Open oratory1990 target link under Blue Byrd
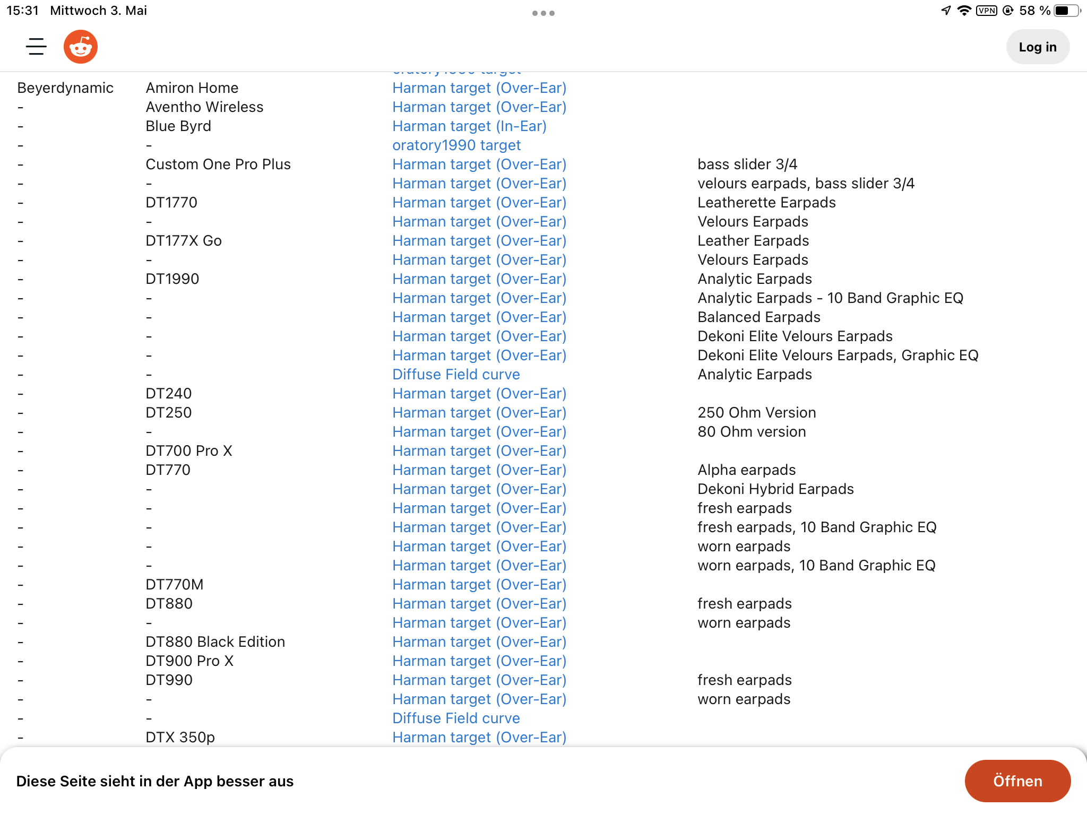The image size is (1087, 815). click(x=456, y=145)
